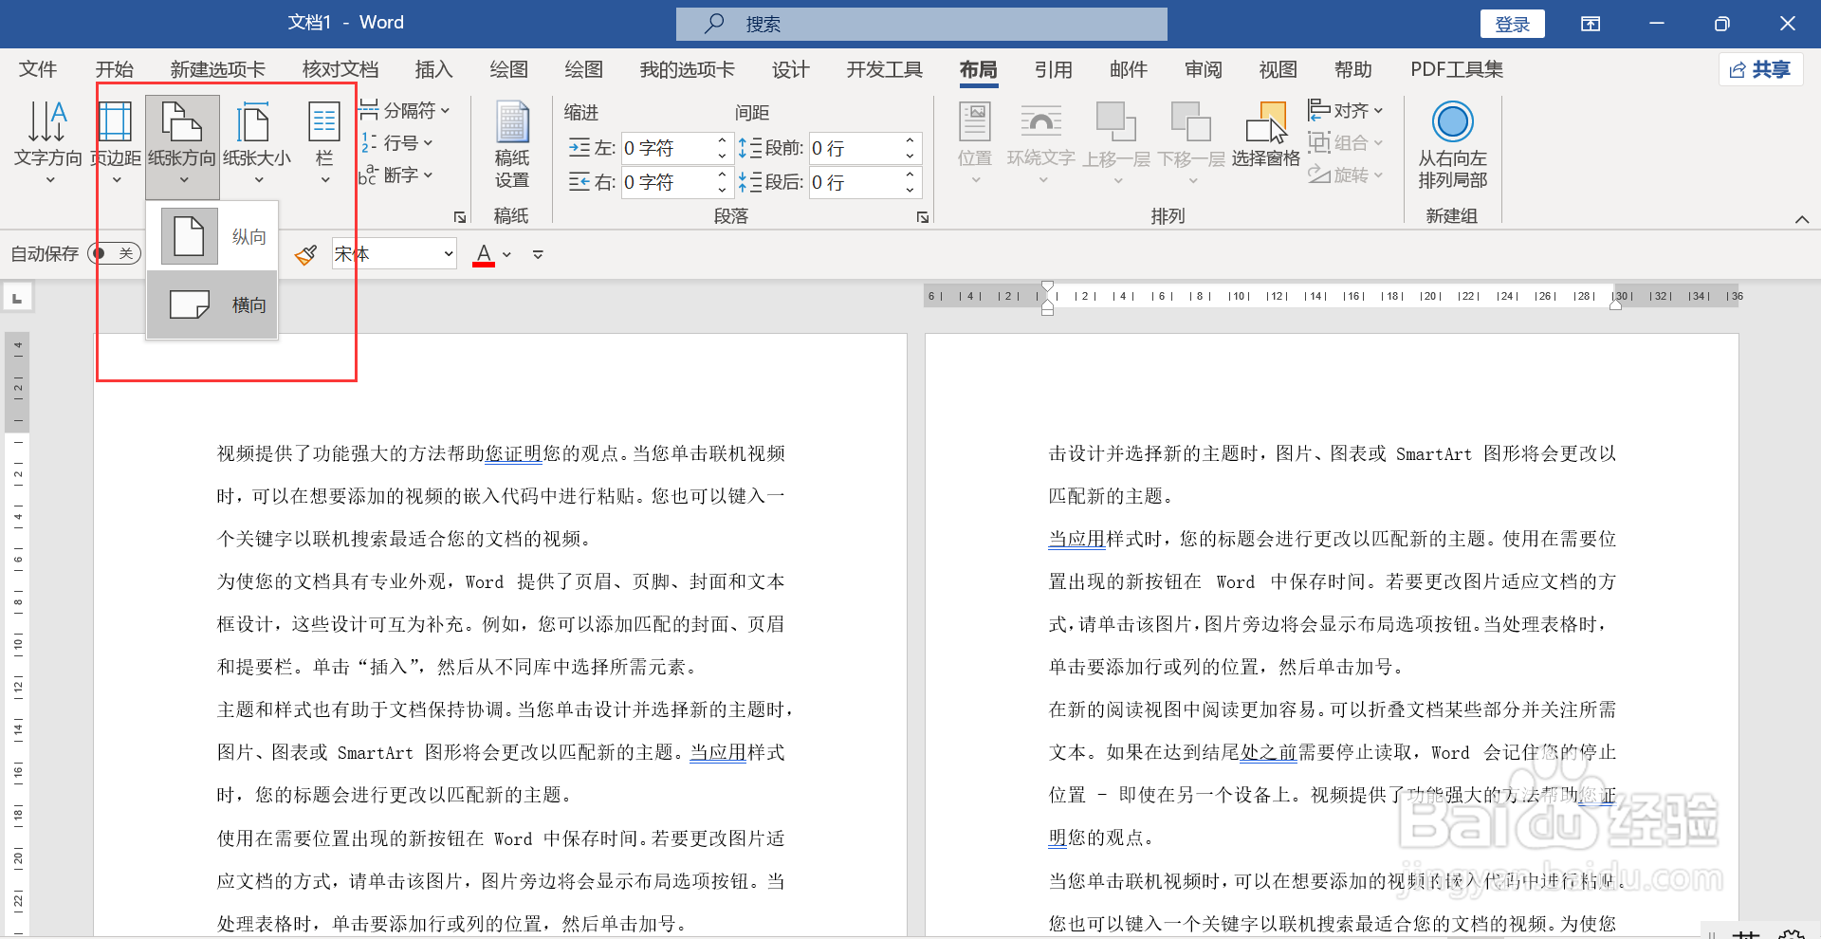Click the tab stop selector corner
The width and height of the screenshot is (1821, 939).
click(x=17, y=298)
